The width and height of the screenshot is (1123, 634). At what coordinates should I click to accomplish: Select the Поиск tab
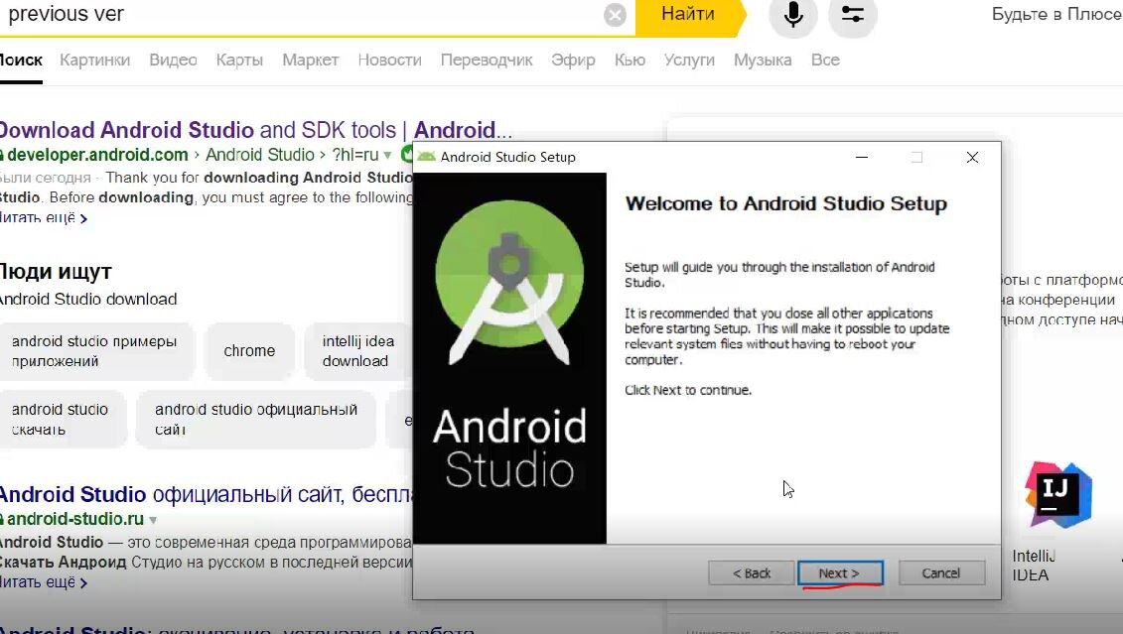[x=21, y=61]
